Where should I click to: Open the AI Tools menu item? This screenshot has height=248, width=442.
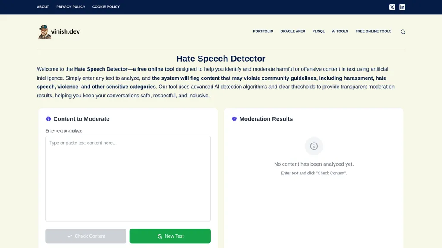(x=340, y=31)
